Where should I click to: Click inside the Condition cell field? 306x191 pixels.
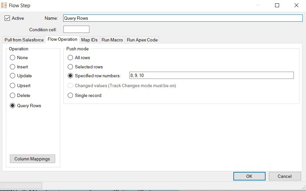tap(76, 29)
